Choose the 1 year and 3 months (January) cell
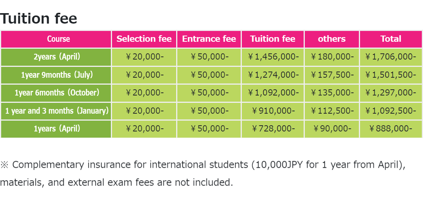The width and height of the screenshot is (423, 208). [x=56, y=111]
